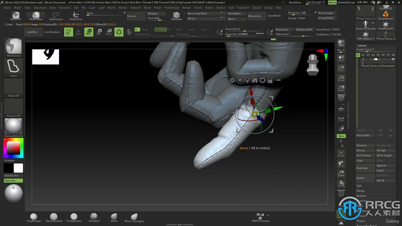The height and width of the screenshot is (226, 402).
Task: Click the DynaMesh button
Action: click(274, 16)
